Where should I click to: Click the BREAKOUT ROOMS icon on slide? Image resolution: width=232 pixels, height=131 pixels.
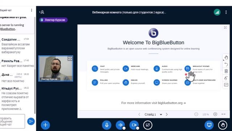click(188, 69)
